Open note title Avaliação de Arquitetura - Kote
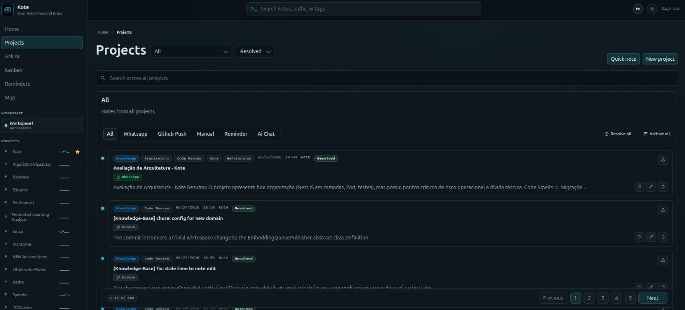Viewport: 685px width, 310px height. point(149,168)
